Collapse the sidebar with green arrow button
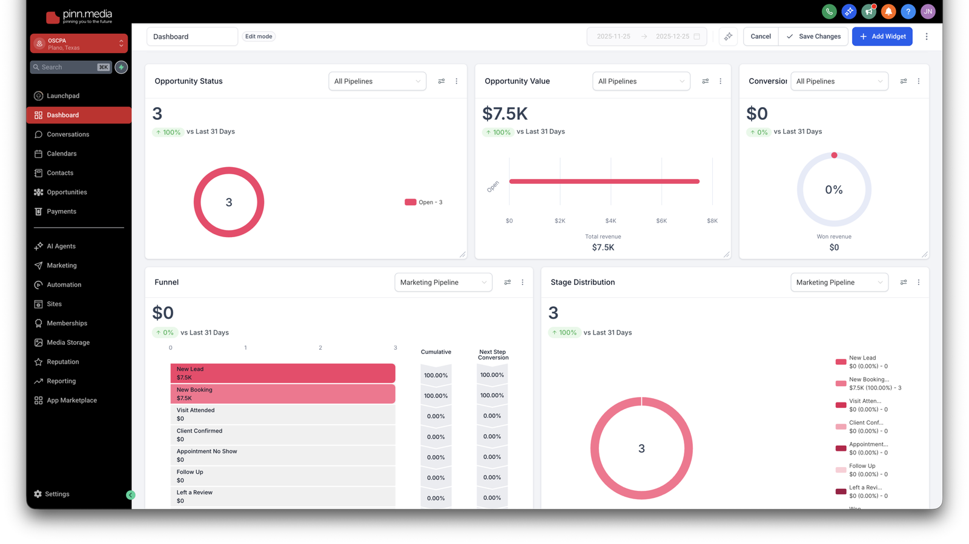This screenshot has width=969, height=544. 130,495
